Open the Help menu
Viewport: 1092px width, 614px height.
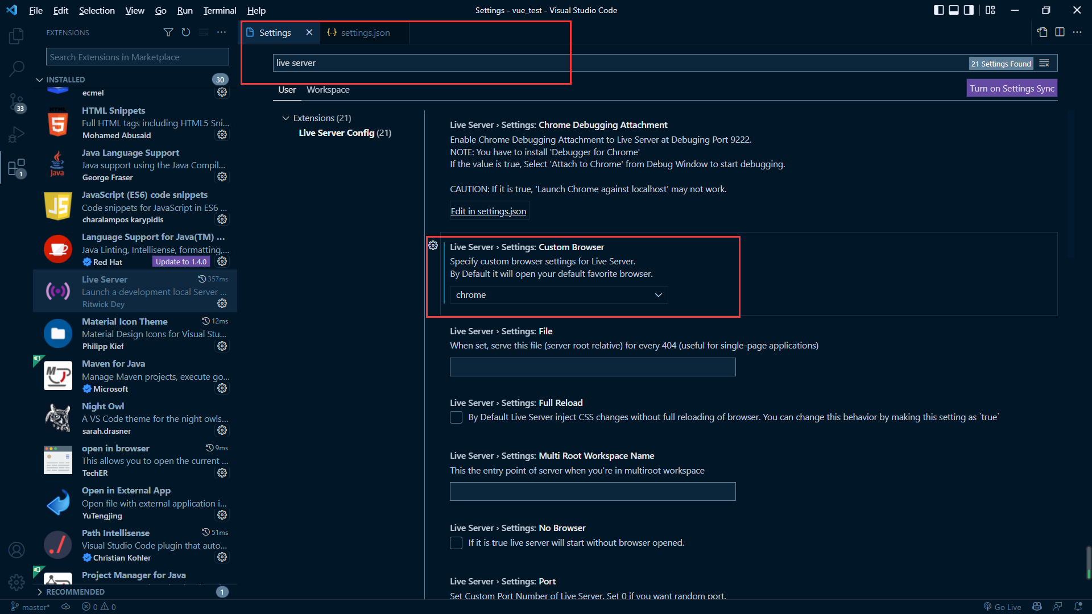(256, 10)
